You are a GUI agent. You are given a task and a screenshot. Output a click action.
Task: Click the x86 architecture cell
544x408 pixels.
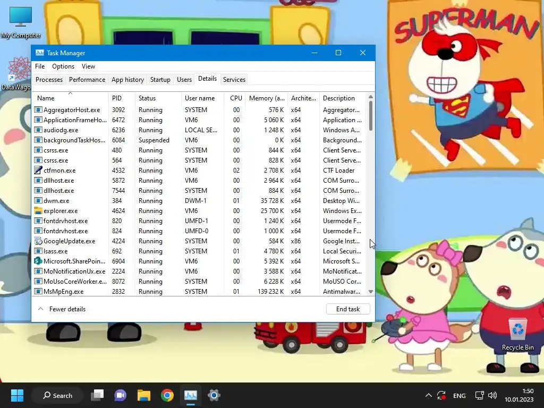tap(295, 241)
